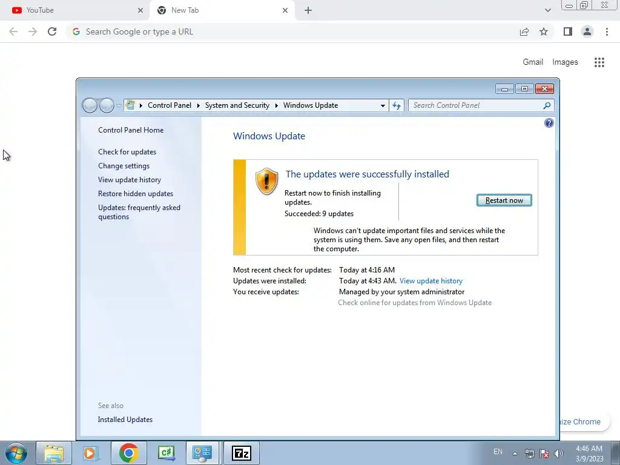The image size is (620, 465).
Task: Click the magnifier icon in Control Panel search
Action: coord(547,105)
